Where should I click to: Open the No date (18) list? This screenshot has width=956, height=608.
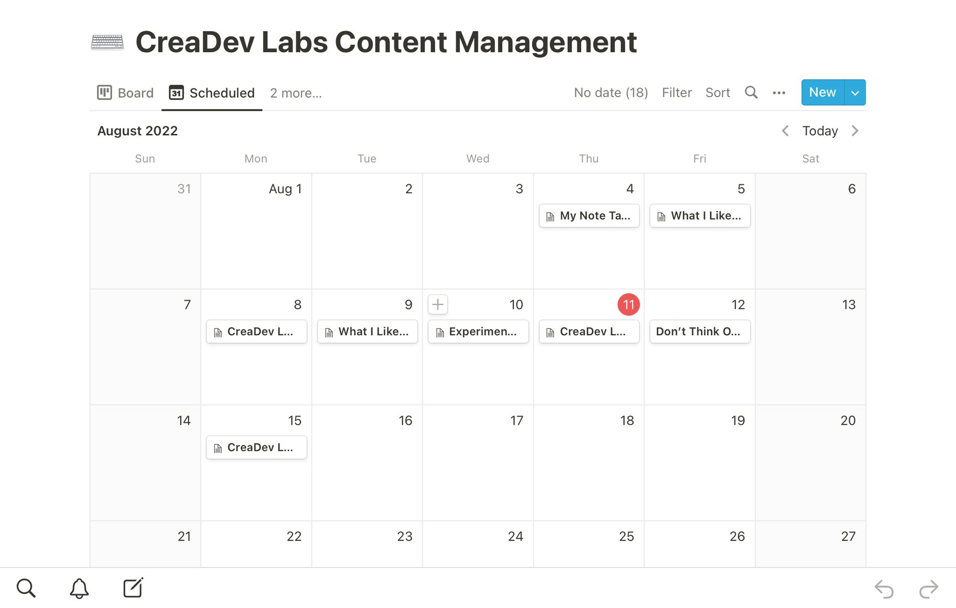tap(611, 92)
